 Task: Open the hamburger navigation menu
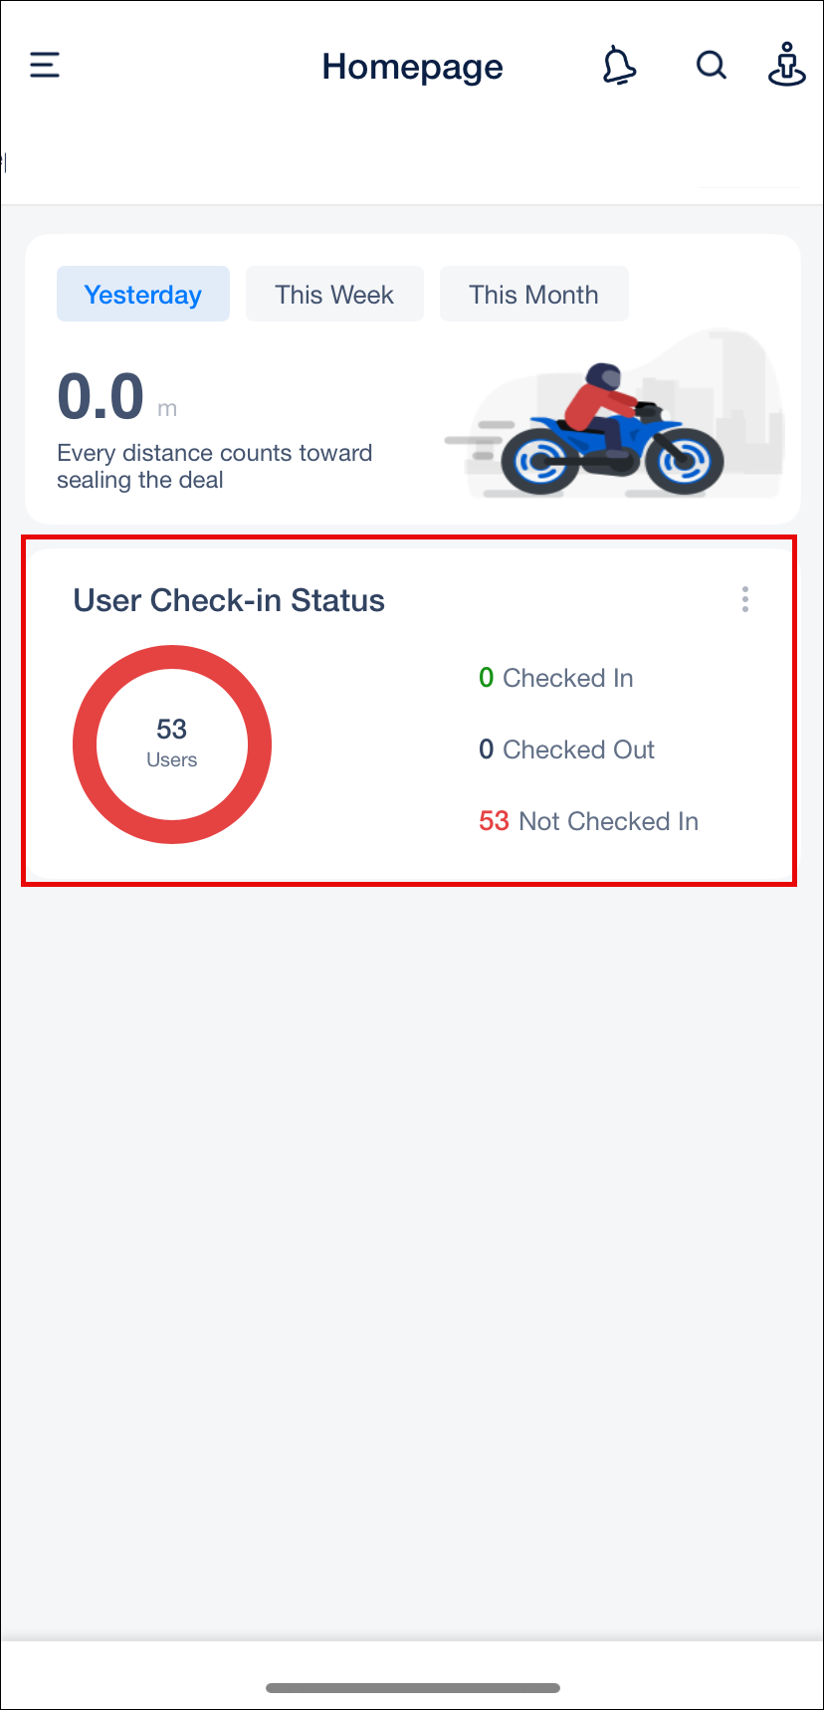pos(45,66)
